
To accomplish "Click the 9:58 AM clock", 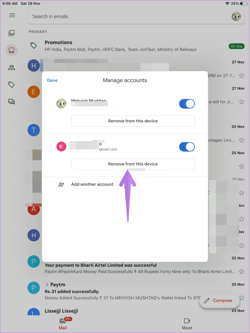I will click(x=10, y=4).
